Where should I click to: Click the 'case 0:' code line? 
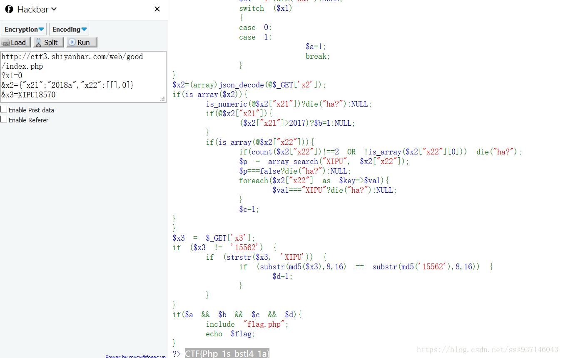pyautogui.click(x=255, y=27)
